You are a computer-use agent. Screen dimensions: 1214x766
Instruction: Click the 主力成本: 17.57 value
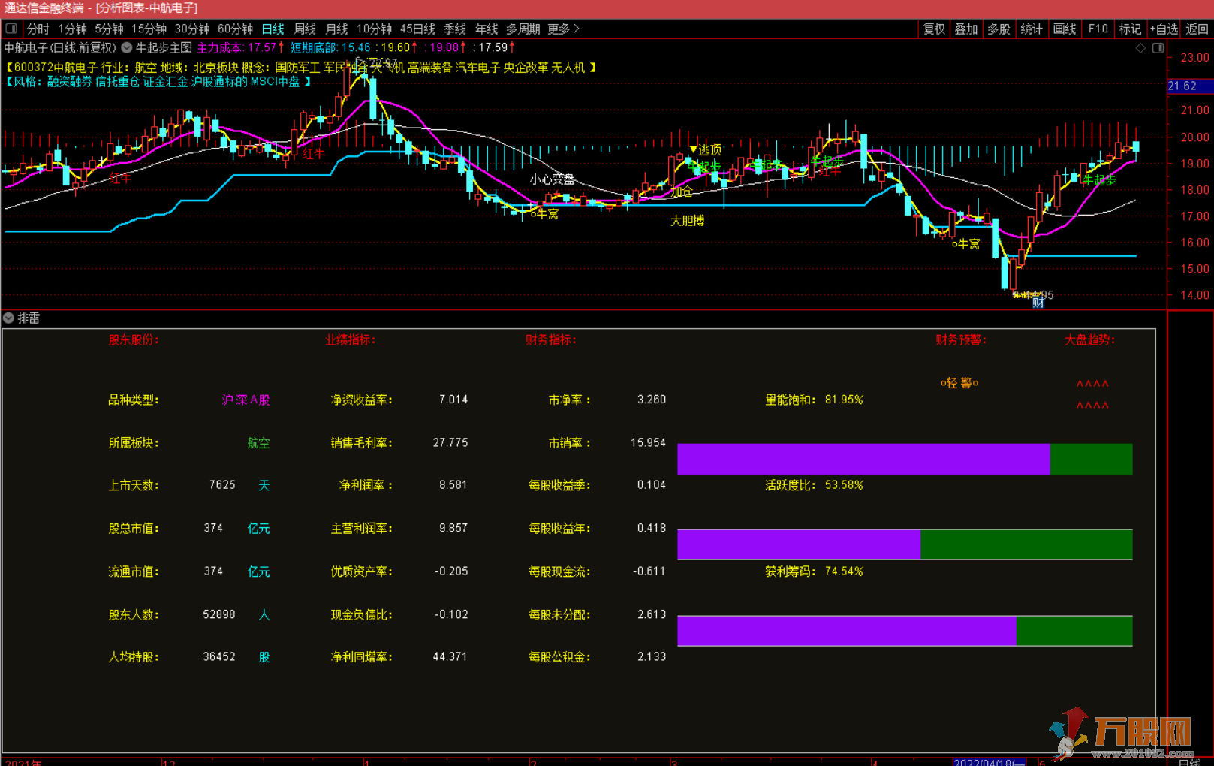click(240, 47)
